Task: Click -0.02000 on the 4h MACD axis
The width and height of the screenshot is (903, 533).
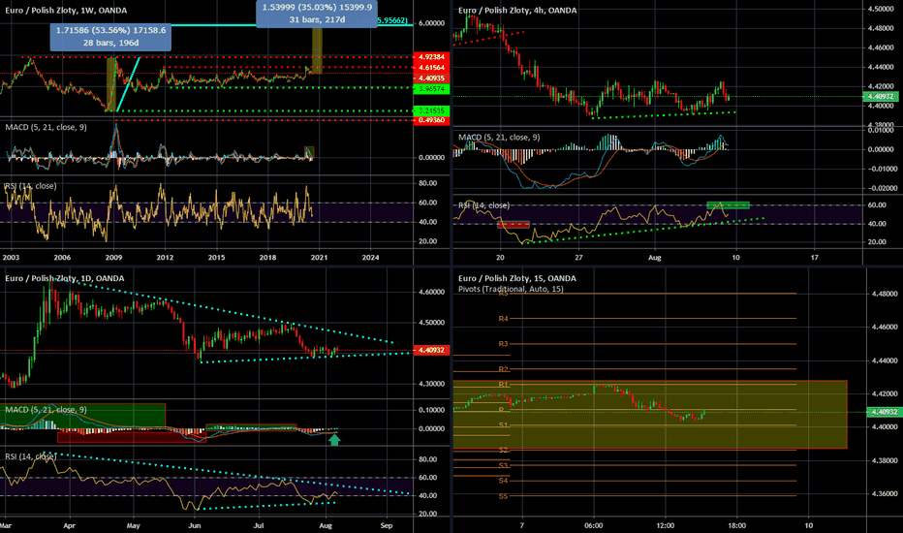Action: [x=883, y=188]
